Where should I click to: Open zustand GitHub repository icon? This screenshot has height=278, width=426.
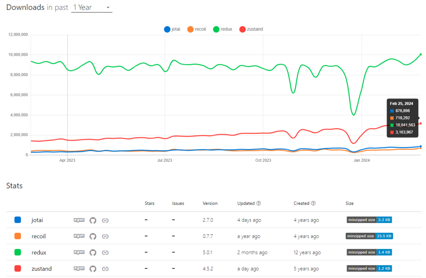pos(93,269)
